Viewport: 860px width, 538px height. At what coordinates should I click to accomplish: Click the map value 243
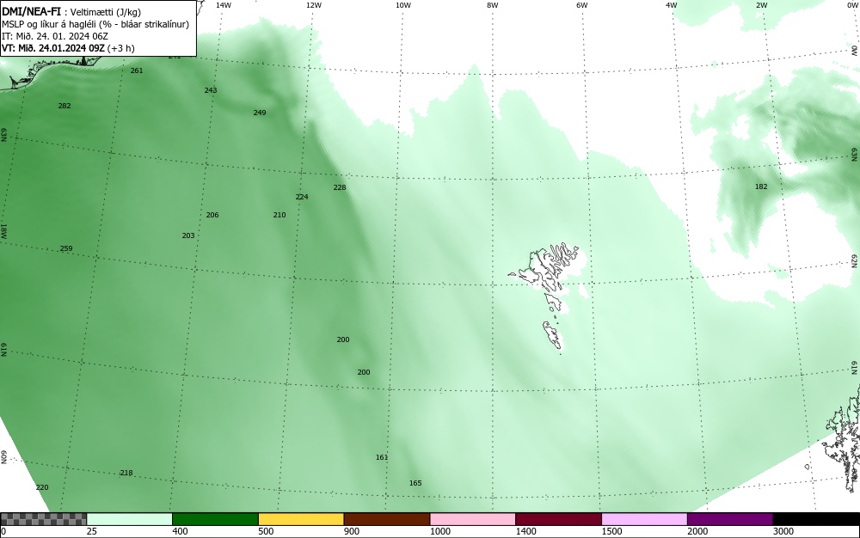tap(211, 90)
